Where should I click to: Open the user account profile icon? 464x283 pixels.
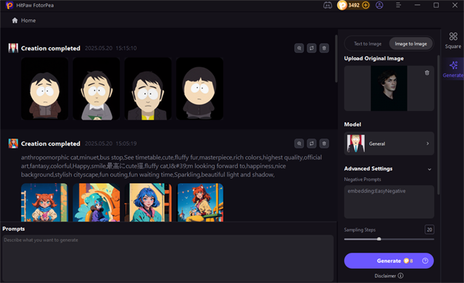coord(380,5)
